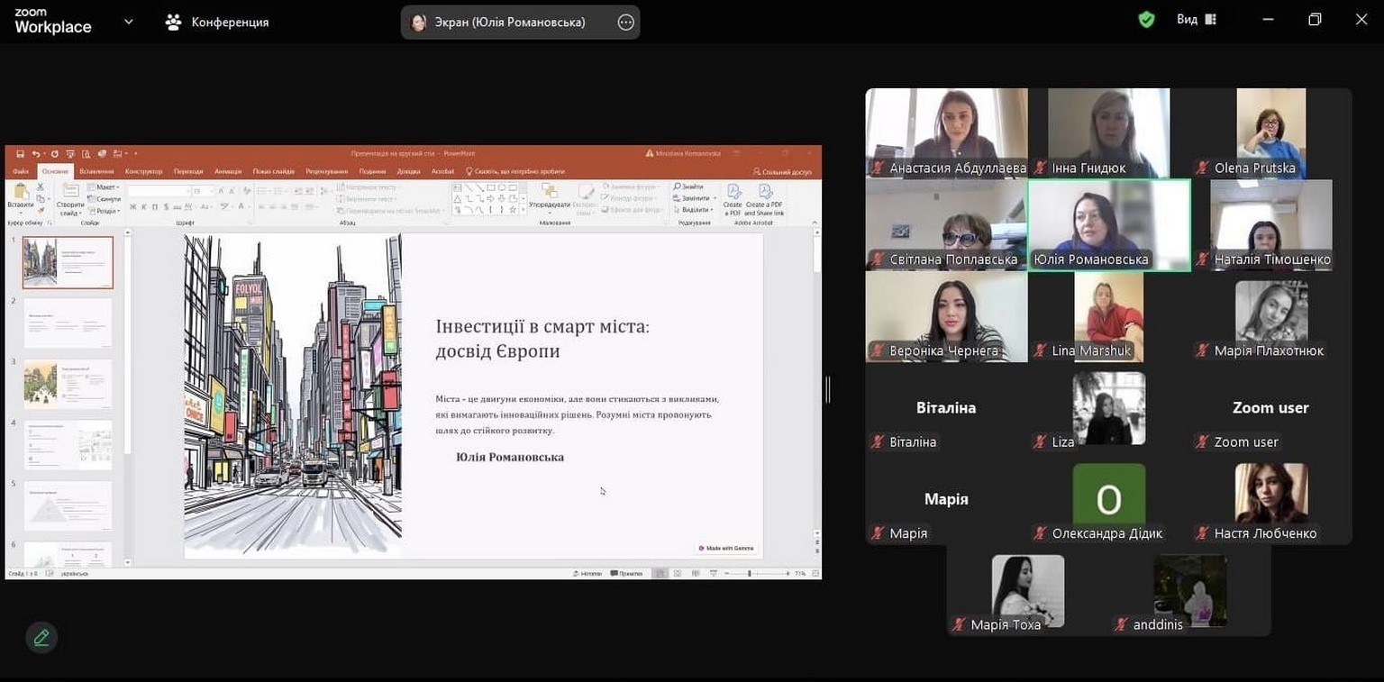Click the Упорядкувати arrange icon
1384x682 pixels.
coord(549,192)
